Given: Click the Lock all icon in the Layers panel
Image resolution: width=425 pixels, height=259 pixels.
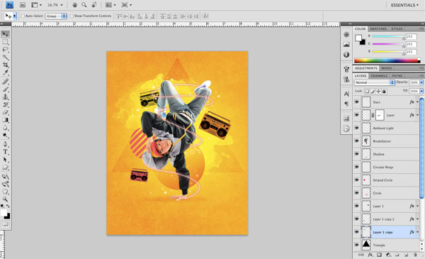Looking at the screenshot, I should [384, 92].
